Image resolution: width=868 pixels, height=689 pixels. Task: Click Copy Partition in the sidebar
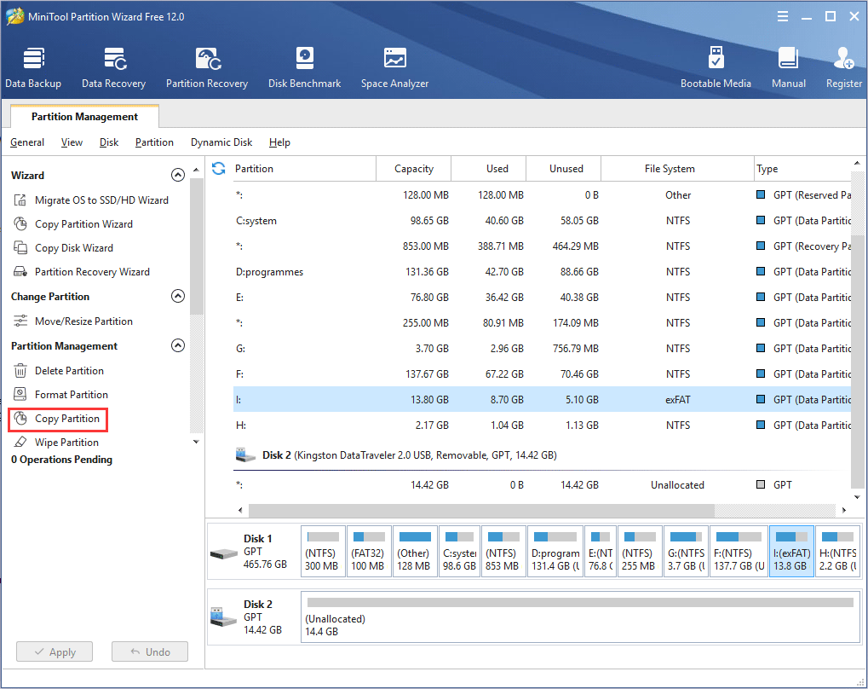(66, 419)
